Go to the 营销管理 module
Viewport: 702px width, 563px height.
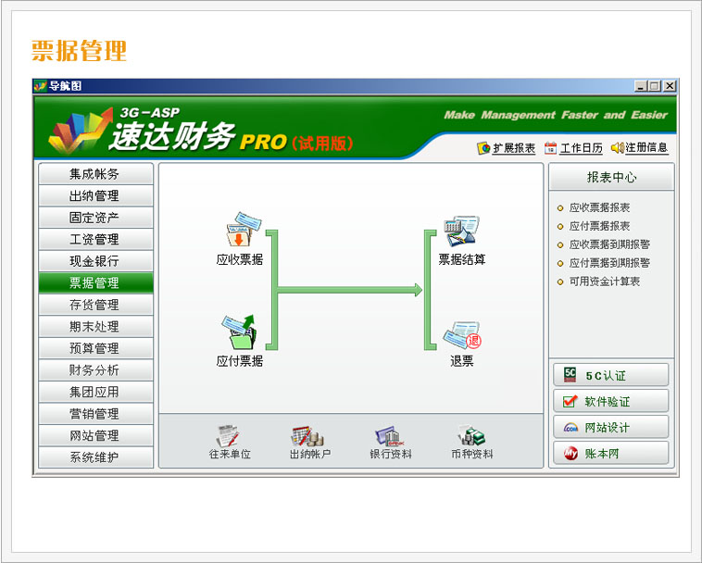pyautogui.click(x=95, y=414)
